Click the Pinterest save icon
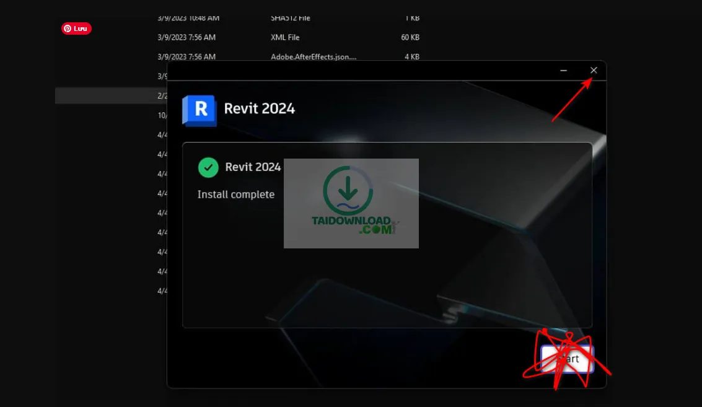 pyautogui.click(x=76, y=28)
